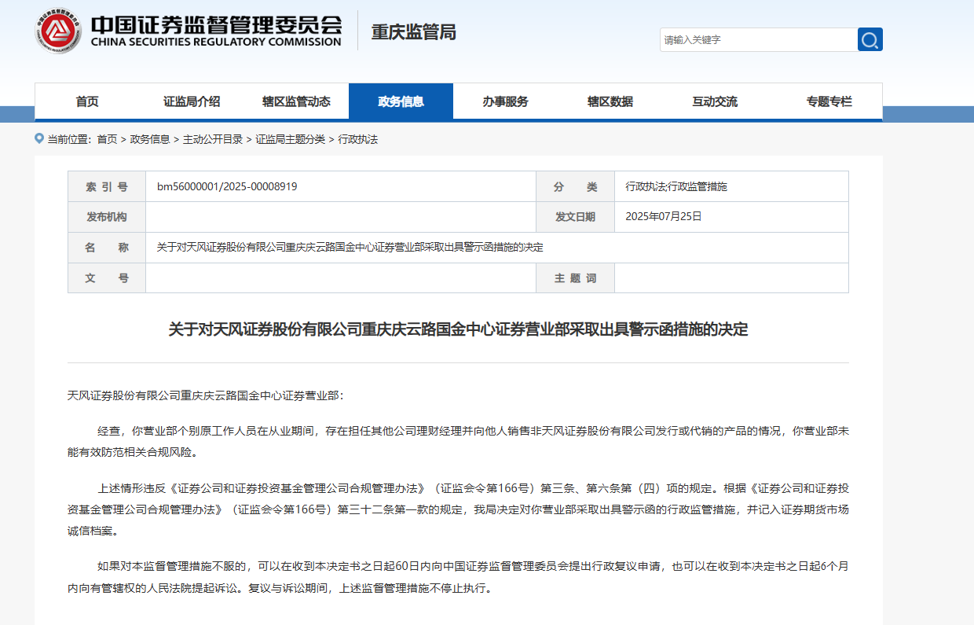Select the 政务信息 navigation tab
This screenshot has height=625, width=974.
(401, 101)
